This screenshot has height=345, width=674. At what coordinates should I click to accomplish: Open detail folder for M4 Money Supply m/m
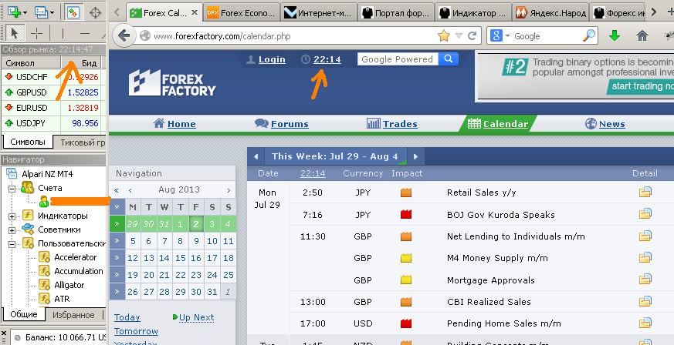tap(645, 257)
